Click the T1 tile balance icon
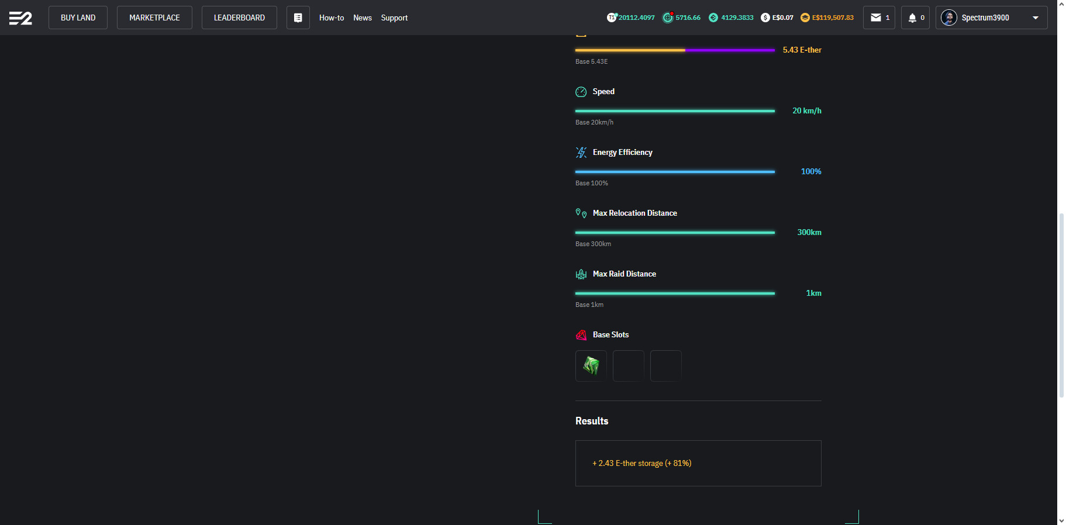The width and height of the screenshot is (1066, 525). (612, 18)
